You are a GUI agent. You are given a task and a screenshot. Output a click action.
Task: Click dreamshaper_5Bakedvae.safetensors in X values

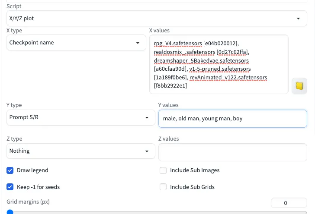201,60
